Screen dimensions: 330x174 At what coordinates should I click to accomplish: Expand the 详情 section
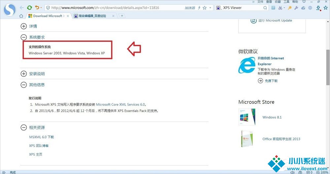[x=24, y=26]
